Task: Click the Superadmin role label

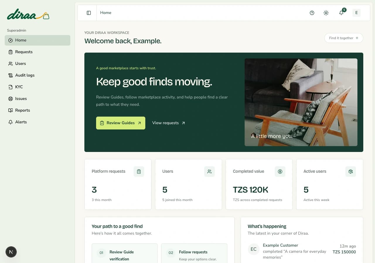Action: (x=17, y=30)
